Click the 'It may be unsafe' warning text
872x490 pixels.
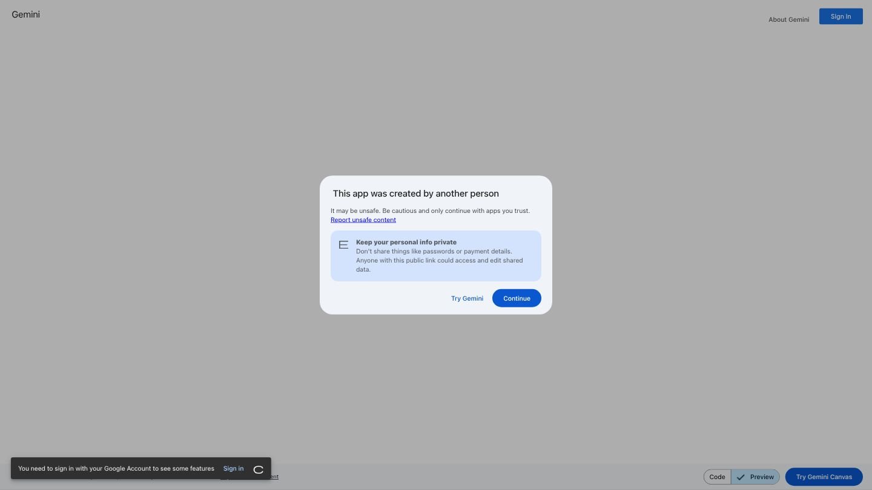[430, 211]
